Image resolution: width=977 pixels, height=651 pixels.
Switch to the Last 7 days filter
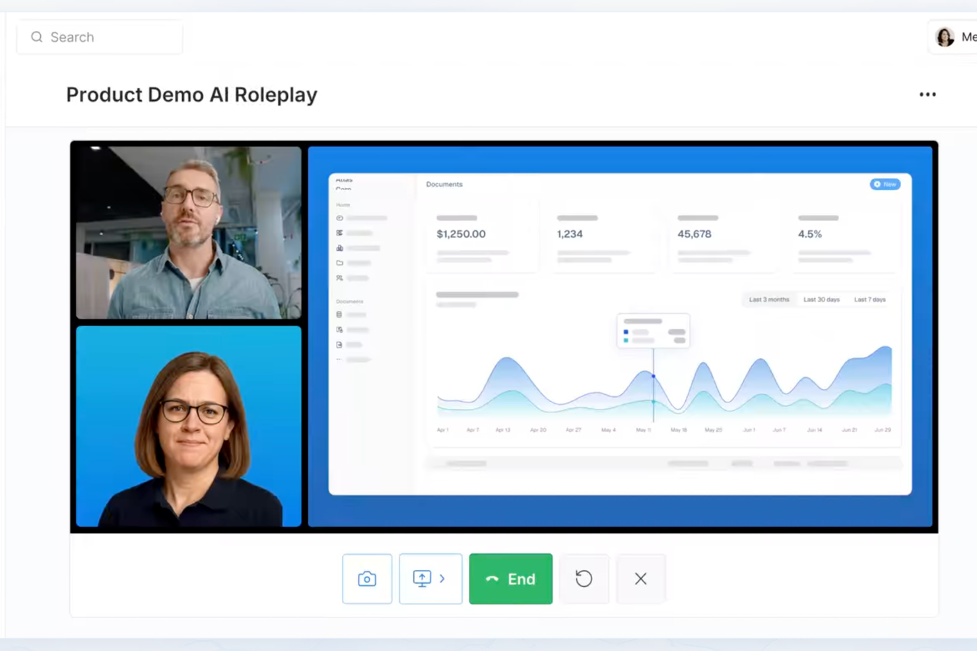869,299
